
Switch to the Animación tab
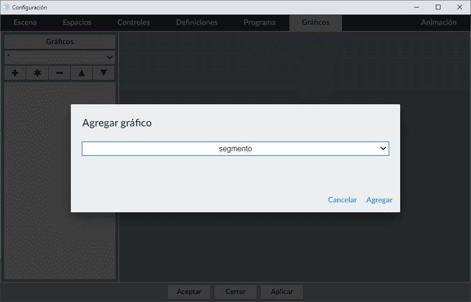(438, 23)
